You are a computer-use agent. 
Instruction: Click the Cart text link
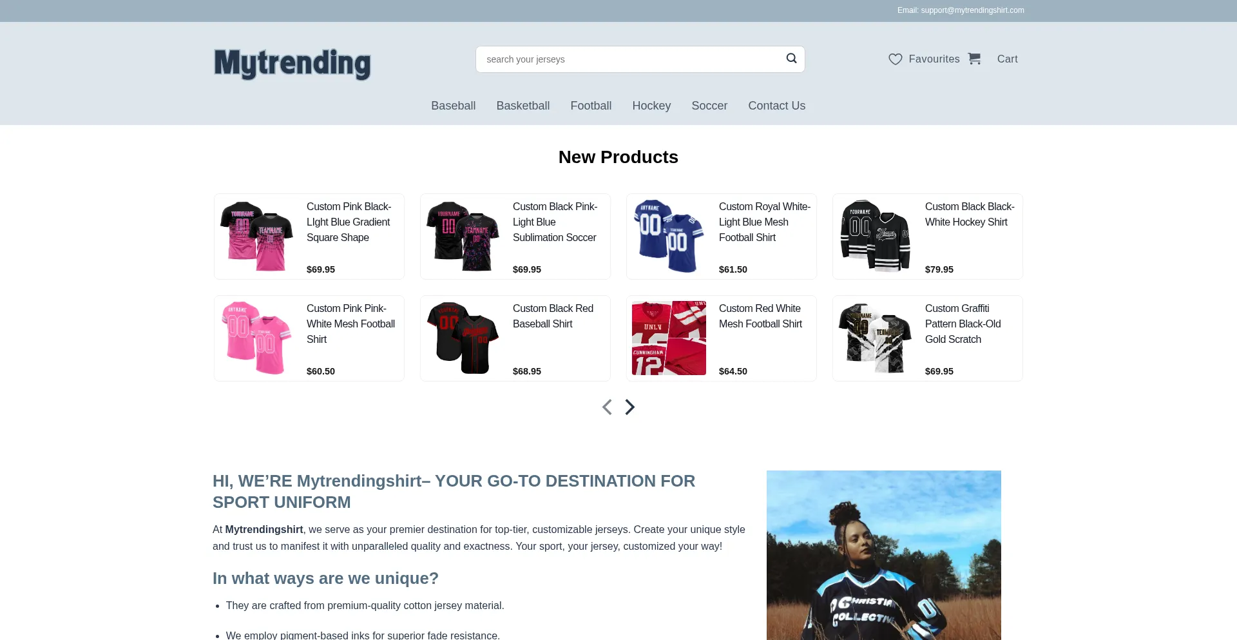point(1008,59)
